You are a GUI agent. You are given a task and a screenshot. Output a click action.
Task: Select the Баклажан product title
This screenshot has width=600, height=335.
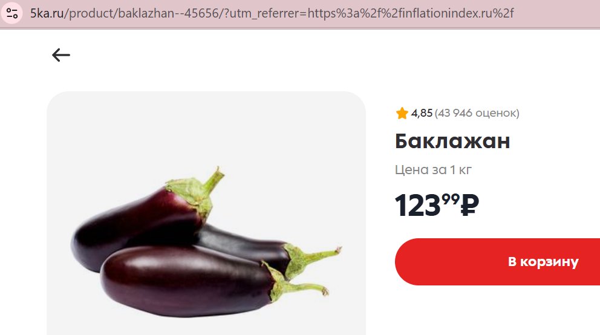pos(452,141)
